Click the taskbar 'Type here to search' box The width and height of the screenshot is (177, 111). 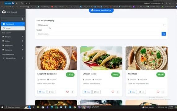click(x=14, y=107)
